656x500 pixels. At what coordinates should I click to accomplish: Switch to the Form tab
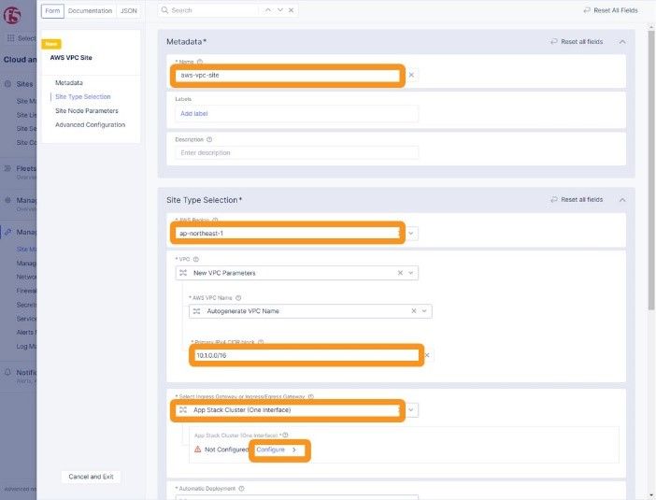52,11
